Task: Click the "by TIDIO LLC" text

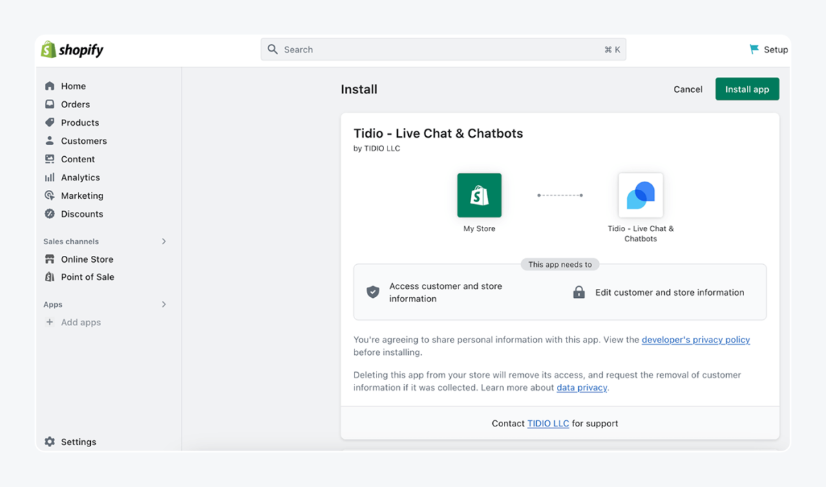Action: [377, 149]
